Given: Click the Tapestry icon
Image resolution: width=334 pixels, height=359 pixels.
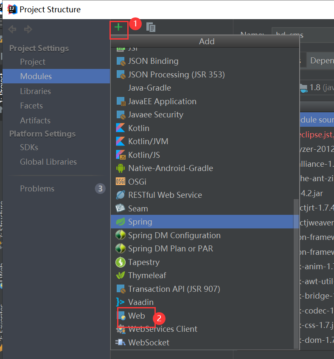Looking at the screenshot, I should pyautogui.click(x=121, y=262).
